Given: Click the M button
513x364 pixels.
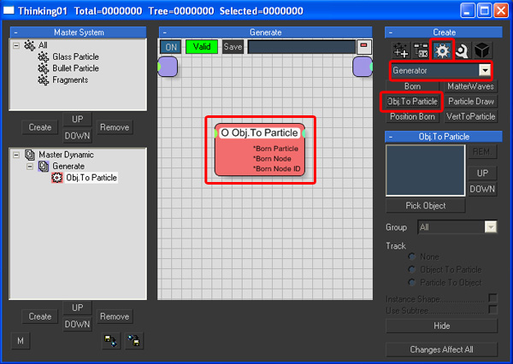Looking at the screenshot, I should click(21, 341).
